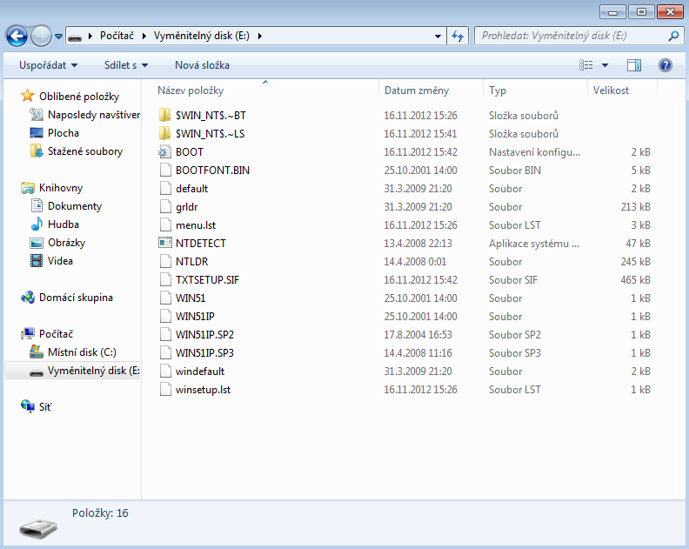Viewport: 689px width, 549px height.
Task: Click the magnifier search icon
Action: point(673,36)
